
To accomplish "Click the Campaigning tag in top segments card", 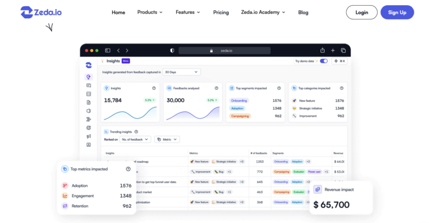I will tap(240, 116).
